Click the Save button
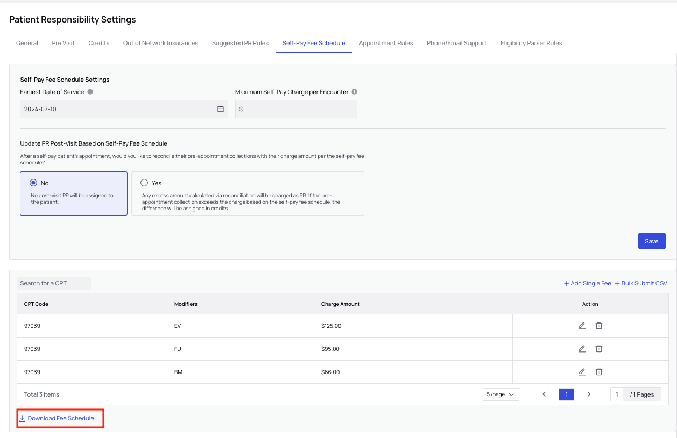The height and width of the screenshot is (438, 677). [651, 241]
